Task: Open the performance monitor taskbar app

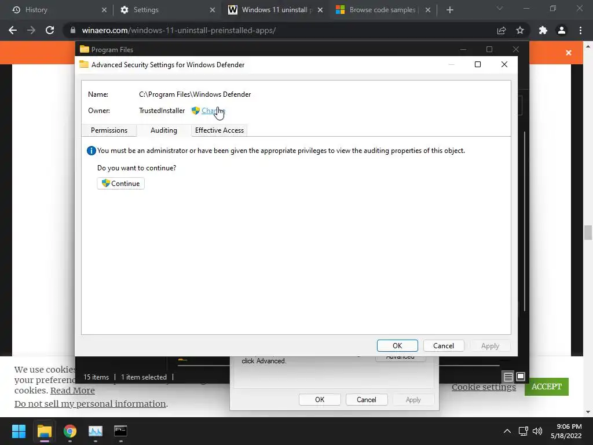Action: 96,431
